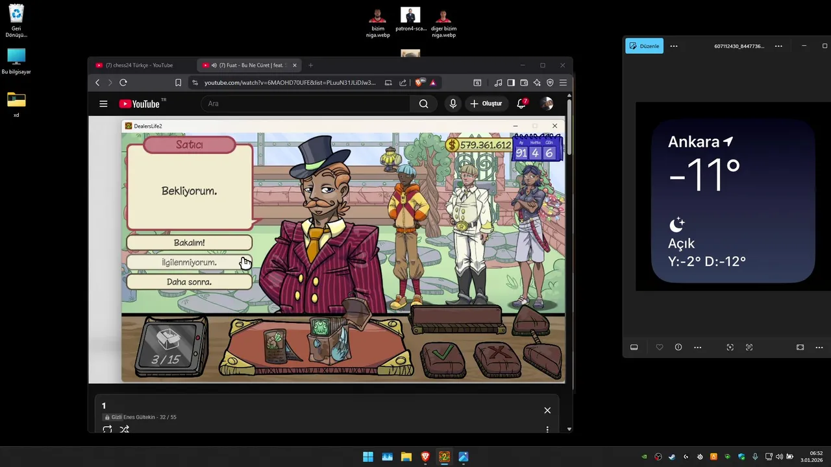Start YouTube voice search with microphone
Image resolution: width=831 pixels, height=467 pixels.
tap(453, 104)
